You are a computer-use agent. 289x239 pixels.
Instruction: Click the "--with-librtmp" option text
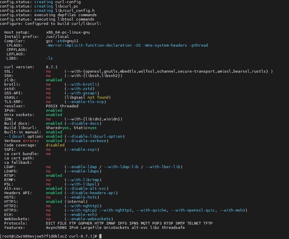[83, 180]
